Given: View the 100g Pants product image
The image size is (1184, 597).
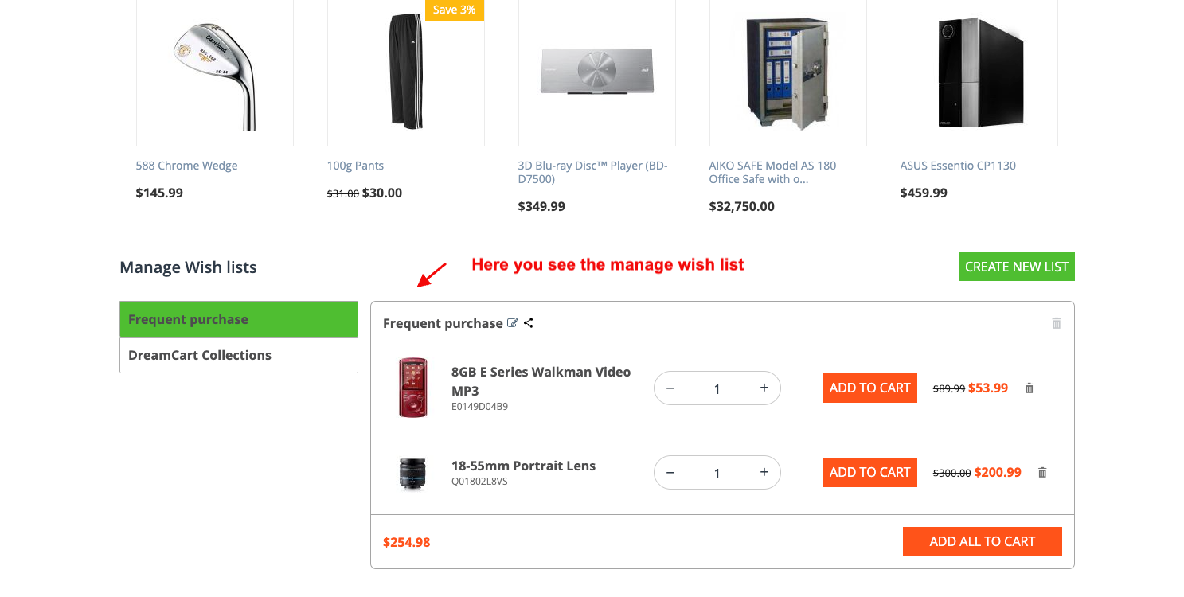Looking at the screenshot, I should click(406, 72).
